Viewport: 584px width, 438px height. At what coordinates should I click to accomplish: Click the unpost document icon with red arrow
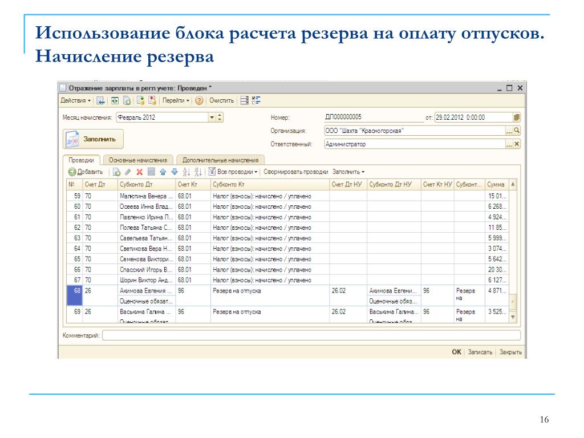pyautogui.click(x=152, y=100)
